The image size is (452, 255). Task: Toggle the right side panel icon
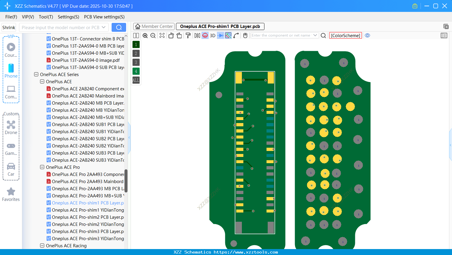[x=444, y=36]
